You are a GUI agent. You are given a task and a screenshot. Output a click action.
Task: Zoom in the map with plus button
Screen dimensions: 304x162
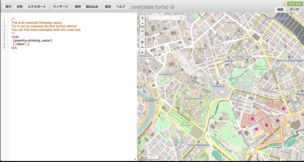tap(142, 18)
